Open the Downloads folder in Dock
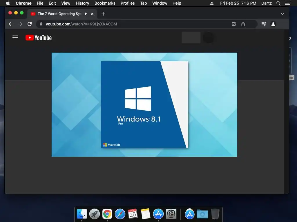Image resolution: width=297 pixels, height=222 pixels. click(202, 214)
